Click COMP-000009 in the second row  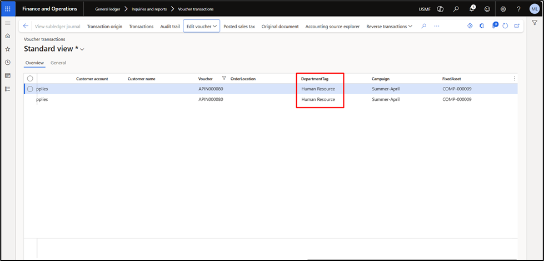tap(457, 99)
